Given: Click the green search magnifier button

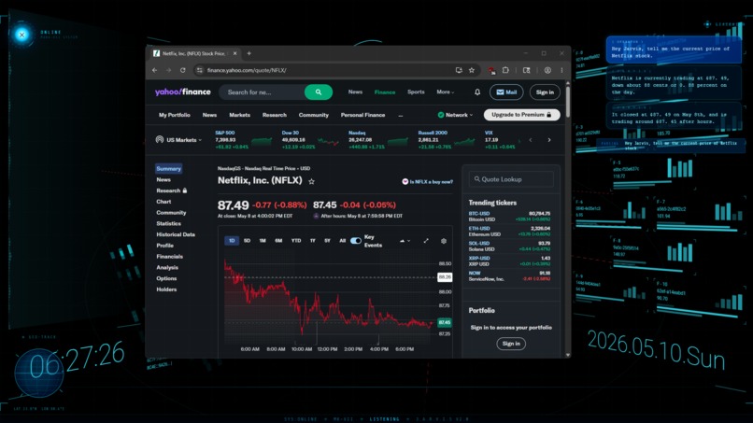Looking at the screenshot, I should click(319, 92).
